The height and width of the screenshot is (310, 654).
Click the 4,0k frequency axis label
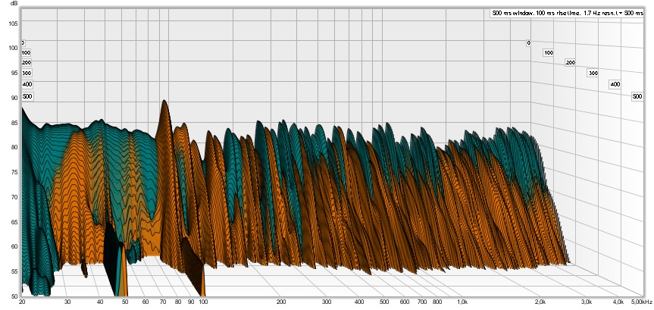click(618, 301)
